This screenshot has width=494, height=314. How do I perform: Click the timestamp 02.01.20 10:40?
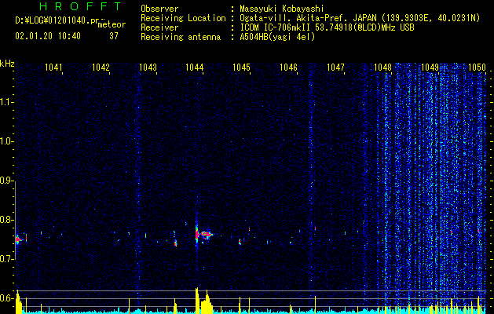click(x=48, y=36)
